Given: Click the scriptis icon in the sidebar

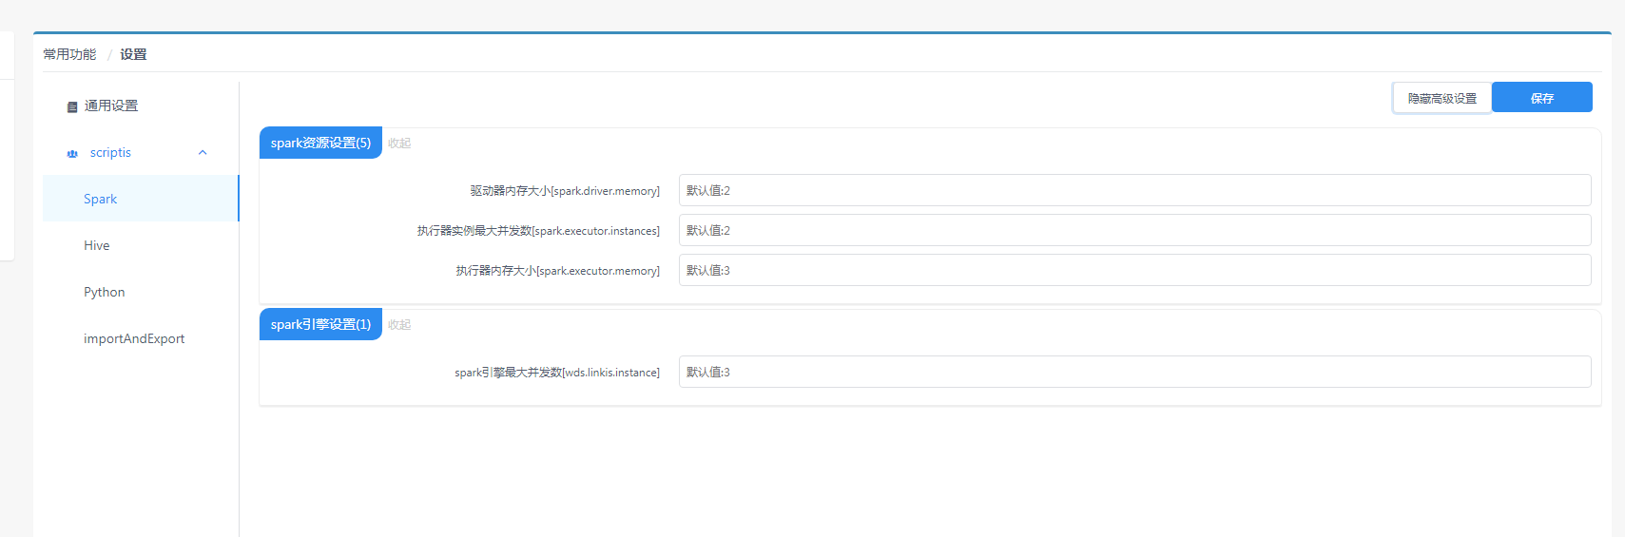Looking at the screenshot, I should [x=72, y=154].
